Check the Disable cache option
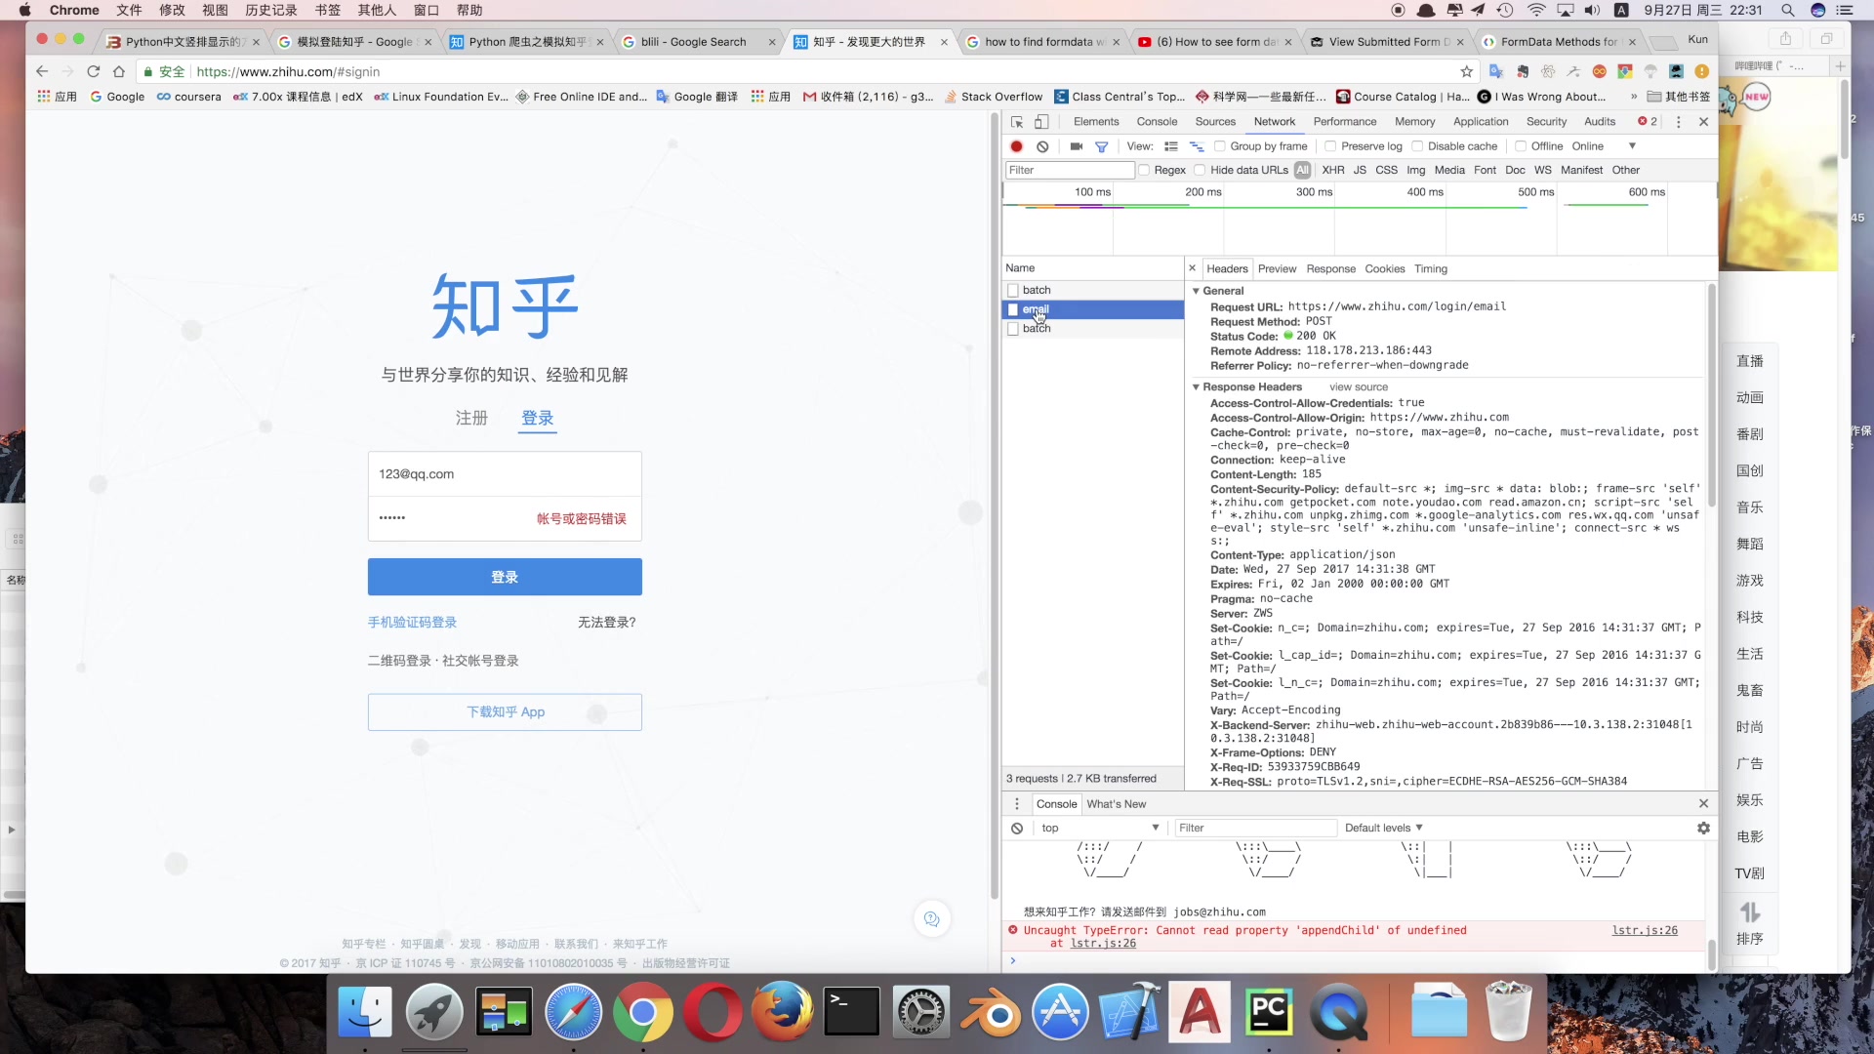This screenshot has height=1054, width=1874. 1417,146
